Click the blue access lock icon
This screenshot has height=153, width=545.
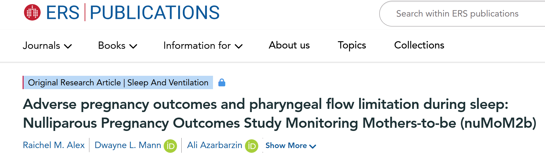click(222, 83)
